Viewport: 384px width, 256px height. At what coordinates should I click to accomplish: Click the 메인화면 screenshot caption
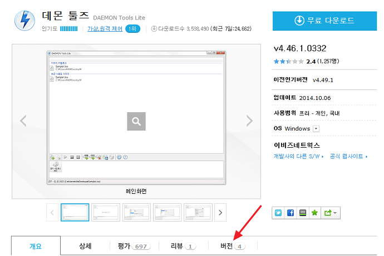point(136,191)
